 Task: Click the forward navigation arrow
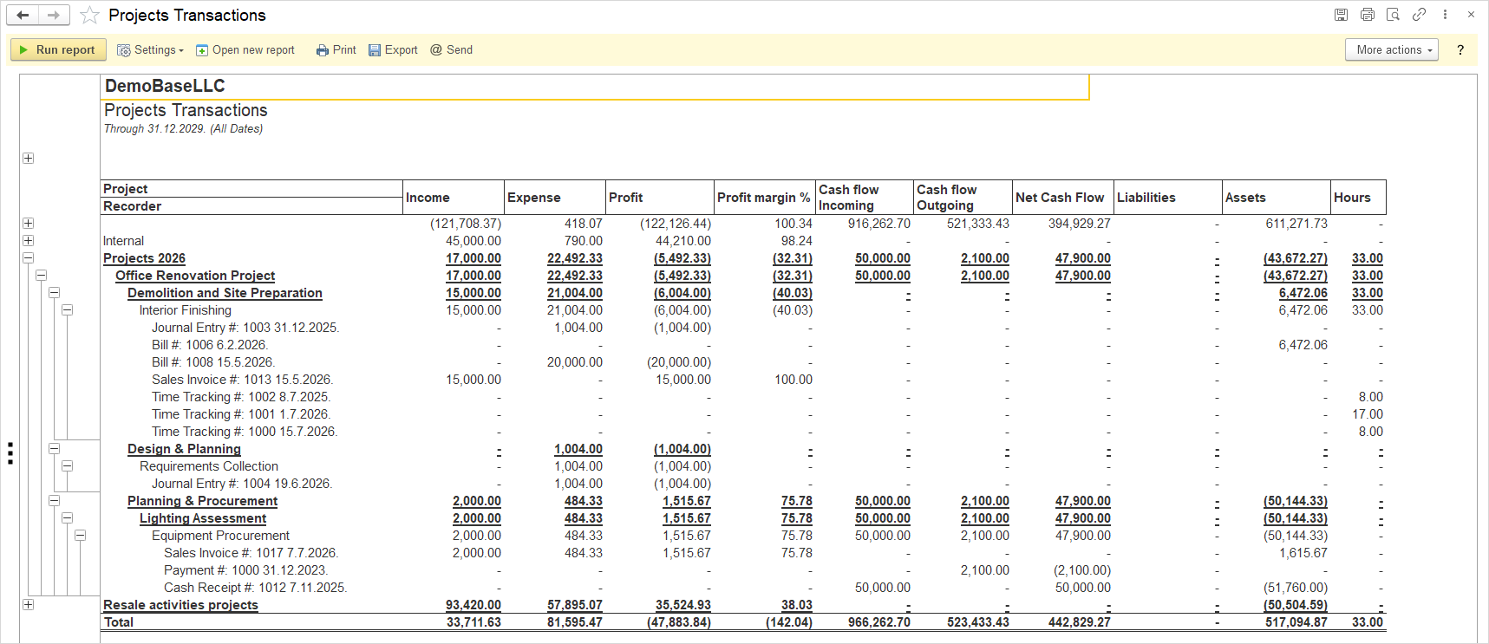point(54,15)
